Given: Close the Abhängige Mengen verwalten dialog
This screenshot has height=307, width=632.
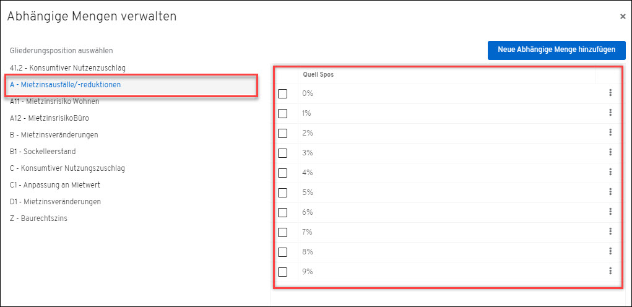Looking at the screenshot, I should coord(623,17).
